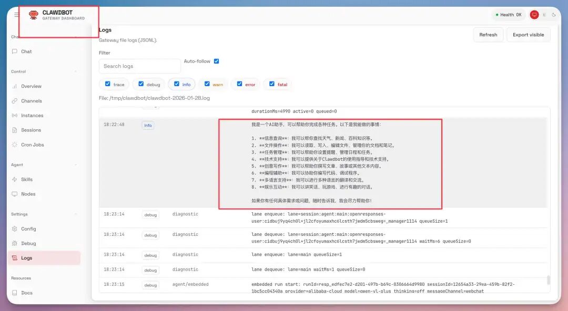Expand the Settings section chevron

pos(76,214)
